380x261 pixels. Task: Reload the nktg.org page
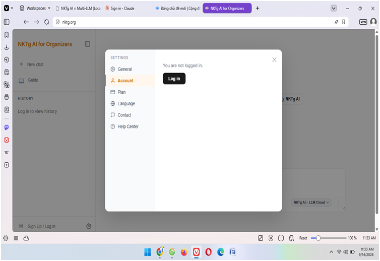(x=46, y=22)
